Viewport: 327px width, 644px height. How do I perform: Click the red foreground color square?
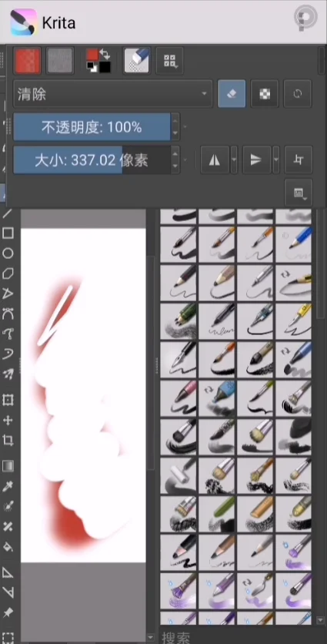(92, 55)
